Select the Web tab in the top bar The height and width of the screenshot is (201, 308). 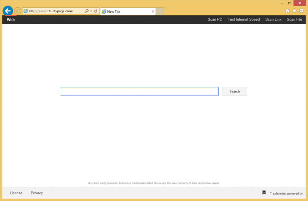(x=11, y=20)
